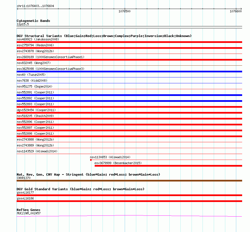
Task: Click nsv832045 (Wong2007) label
Action: point(34,63)
